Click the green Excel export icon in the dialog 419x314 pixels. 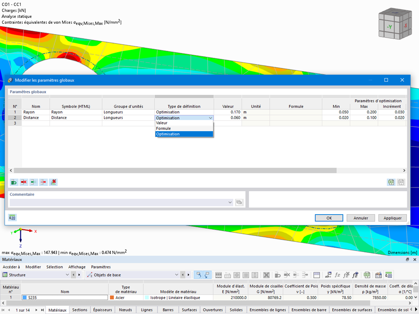[x=391, y=182]
